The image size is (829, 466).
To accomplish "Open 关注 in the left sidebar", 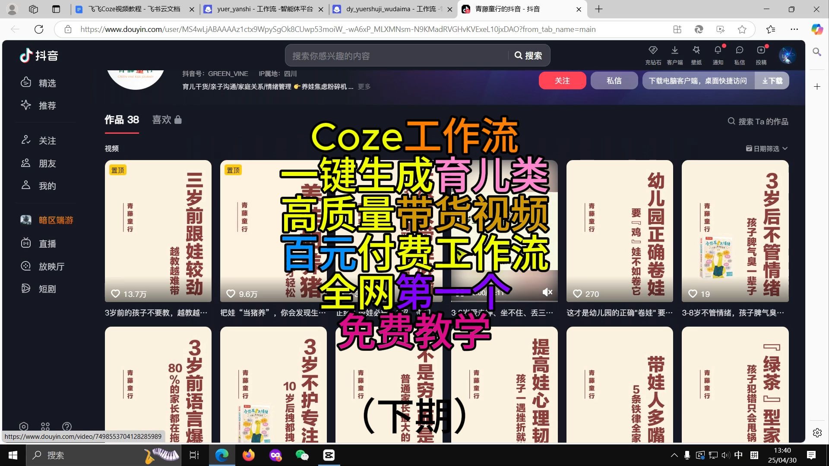I will [x=39, y=140].
